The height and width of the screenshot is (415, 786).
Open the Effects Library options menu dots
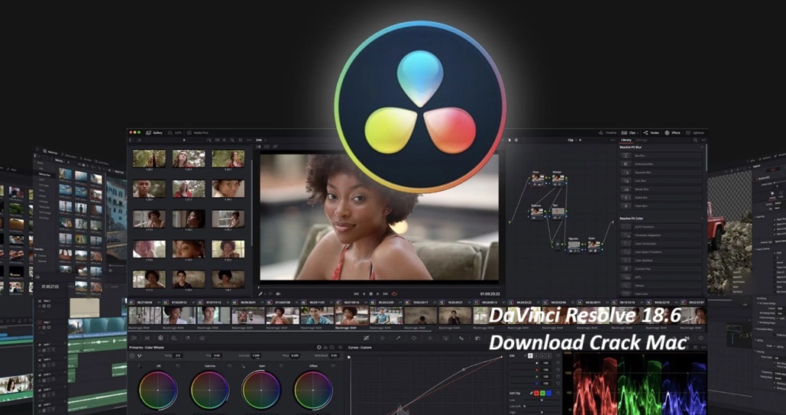(x=702, y=140)
